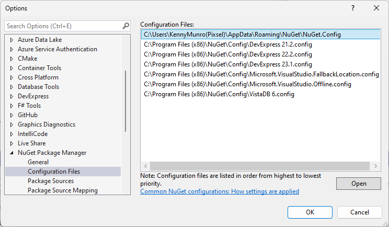
Task: Click the Open button
Action: click(359, 184)
